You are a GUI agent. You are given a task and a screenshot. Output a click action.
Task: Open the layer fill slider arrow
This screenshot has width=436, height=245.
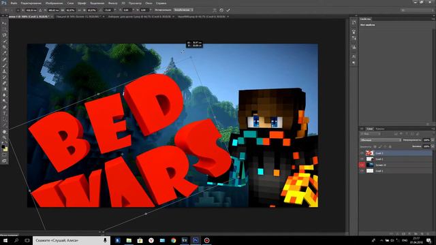tap(433, 146)
